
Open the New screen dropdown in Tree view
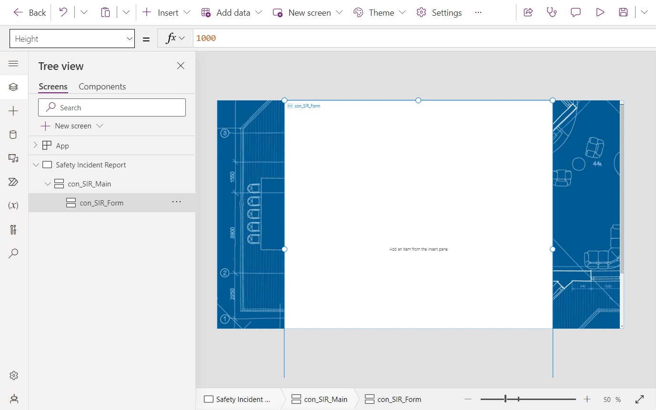click(71, 126)
